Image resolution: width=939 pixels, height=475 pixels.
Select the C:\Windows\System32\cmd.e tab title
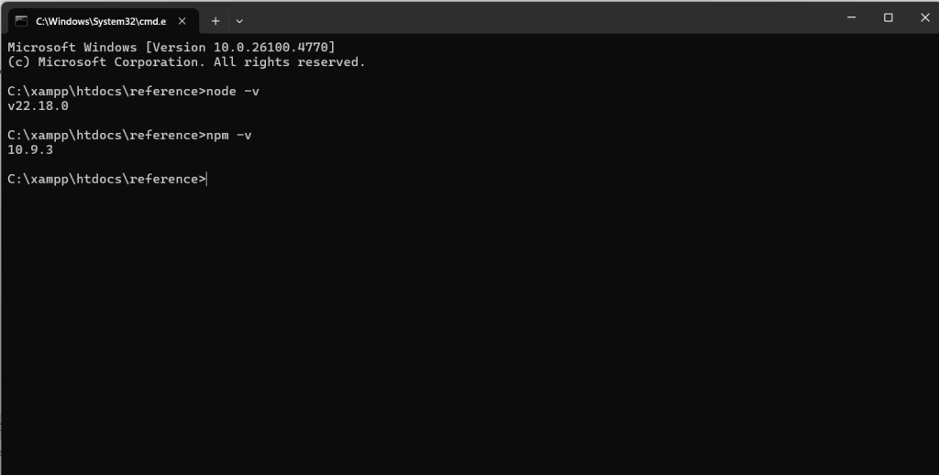coord(101,22)
